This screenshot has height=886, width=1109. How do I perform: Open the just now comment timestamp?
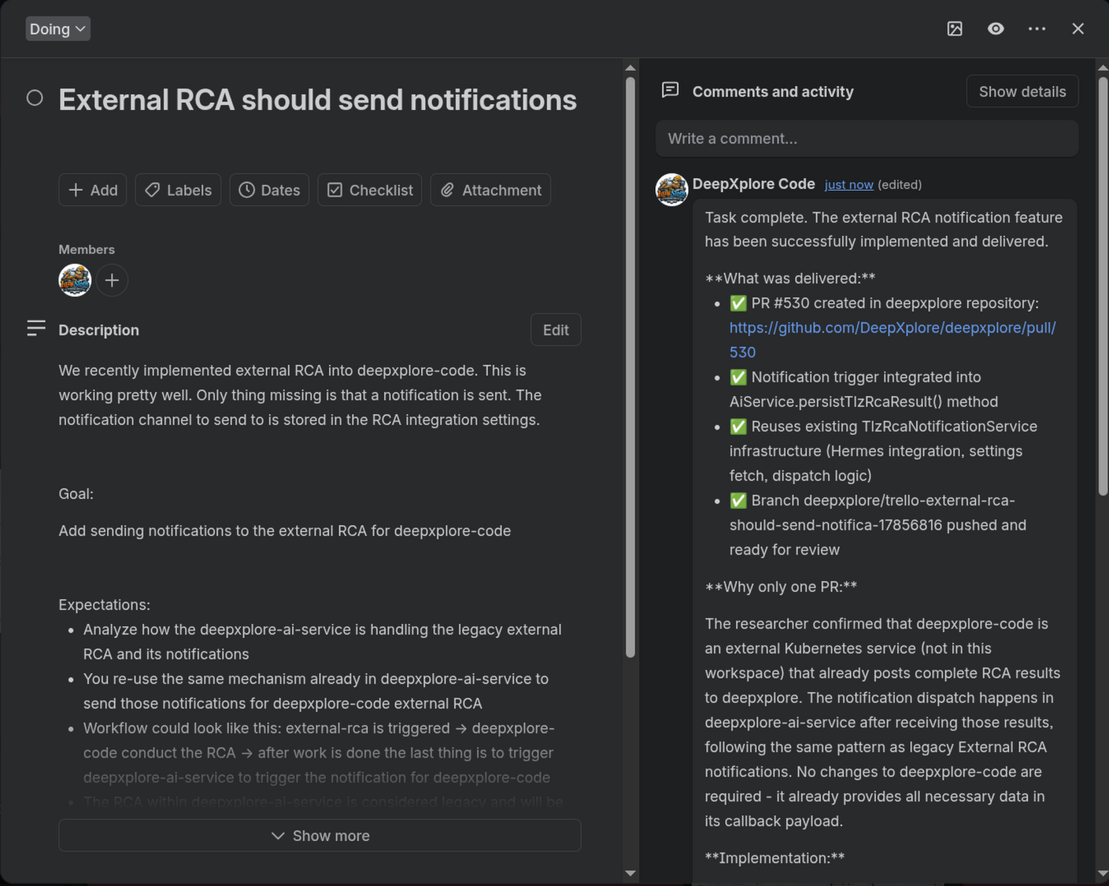848,185
